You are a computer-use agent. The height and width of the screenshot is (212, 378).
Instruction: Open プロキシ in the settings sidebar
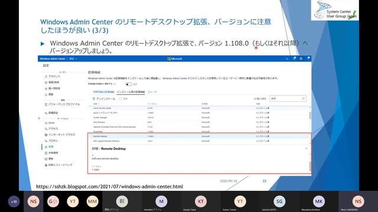(x=51, y=141)
